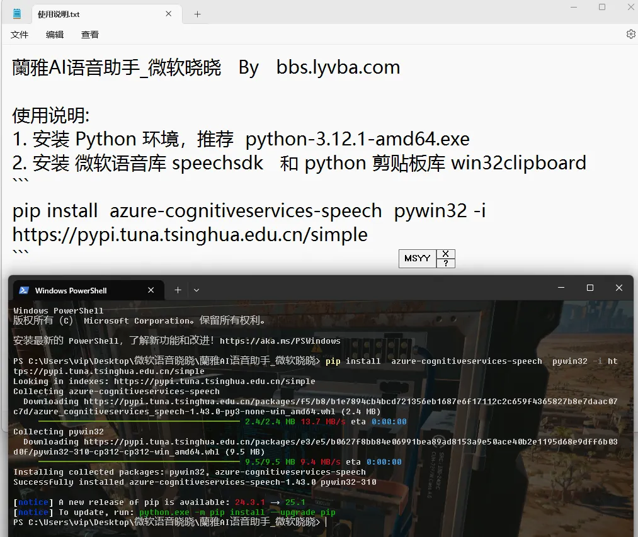Click the '13.7 MB/s' download speed text

pos(323,421)
